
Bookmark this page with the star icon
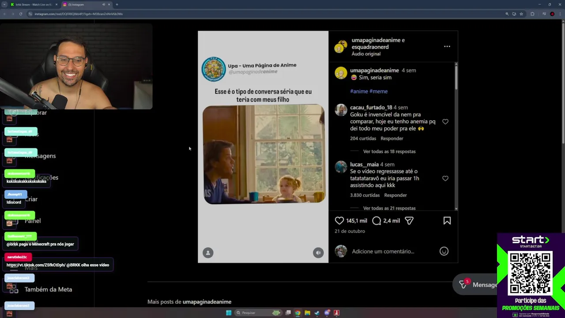coord(521,14)
